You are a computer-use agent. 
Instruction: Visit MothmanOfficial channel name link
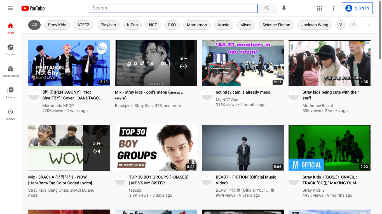[x=318, y=106]
